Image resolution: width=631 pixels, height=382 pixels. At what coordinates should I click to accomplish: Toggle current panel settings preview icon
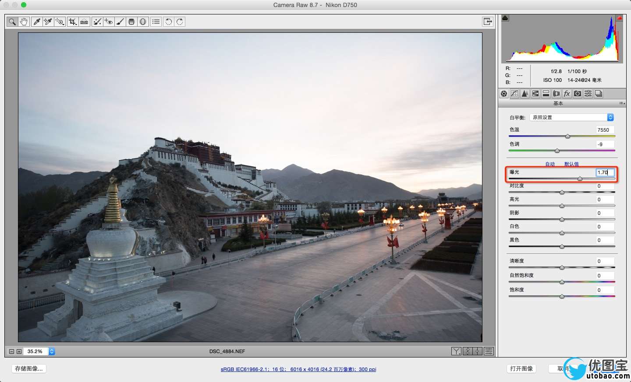489,351
